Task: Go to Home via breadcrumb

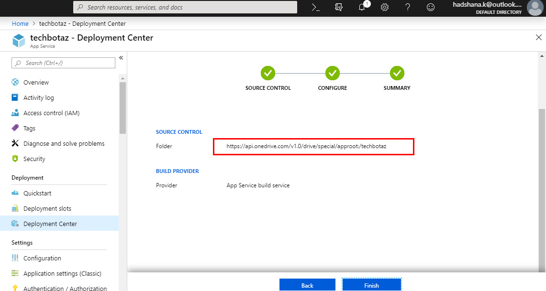Action: (x=20, y=23)
